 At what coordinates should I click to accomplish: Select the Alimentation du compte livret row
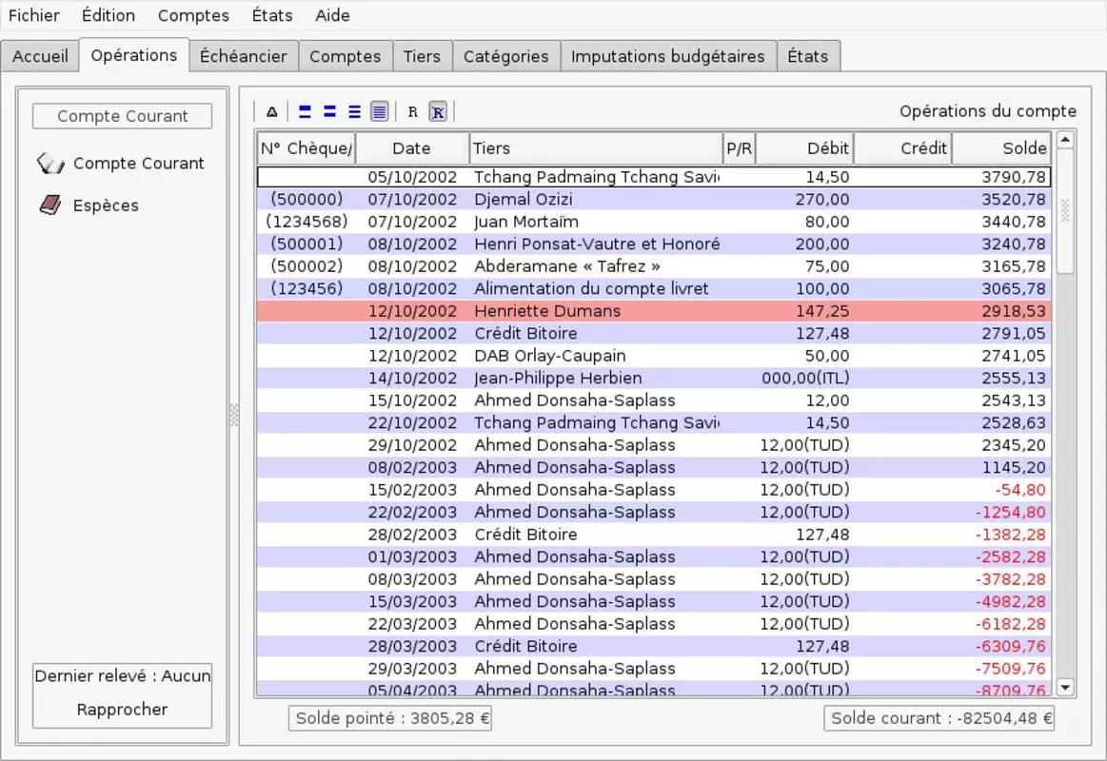pos(654,288)
